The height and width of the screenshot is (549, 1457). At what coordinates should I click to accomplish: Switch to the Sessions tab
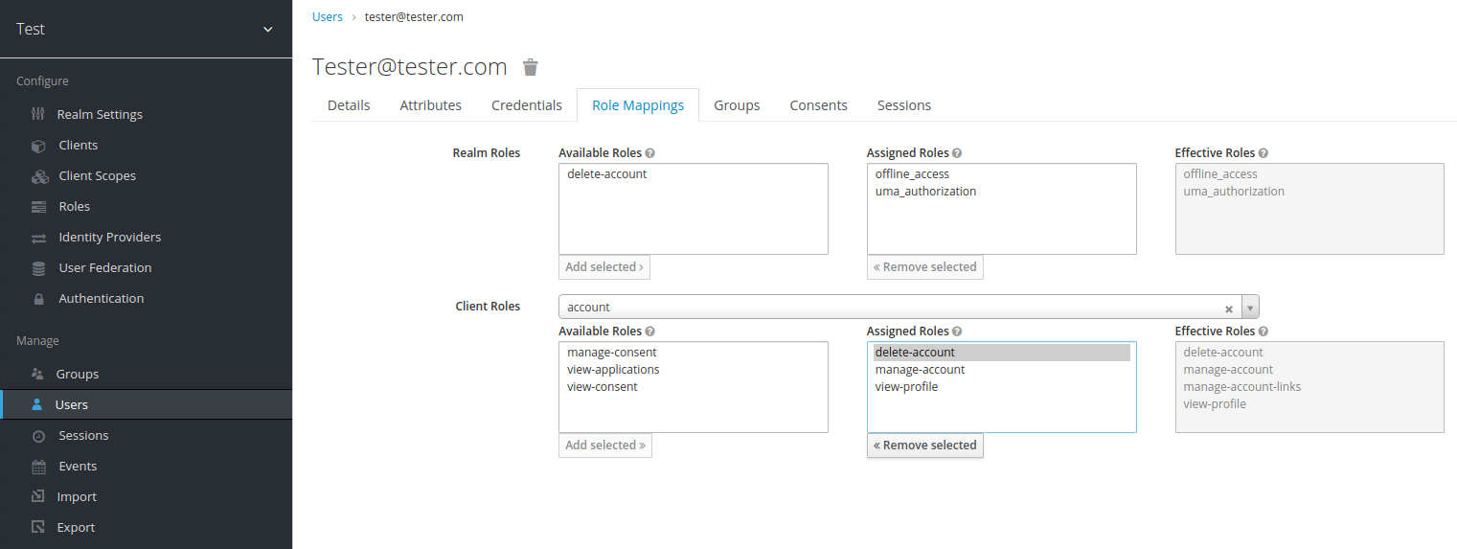(x=904, y=105)
